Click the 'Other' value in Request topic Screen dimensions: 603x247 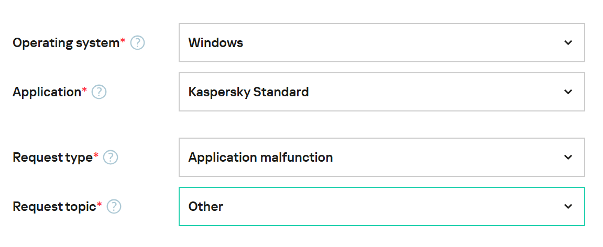(x=206, y=207)
